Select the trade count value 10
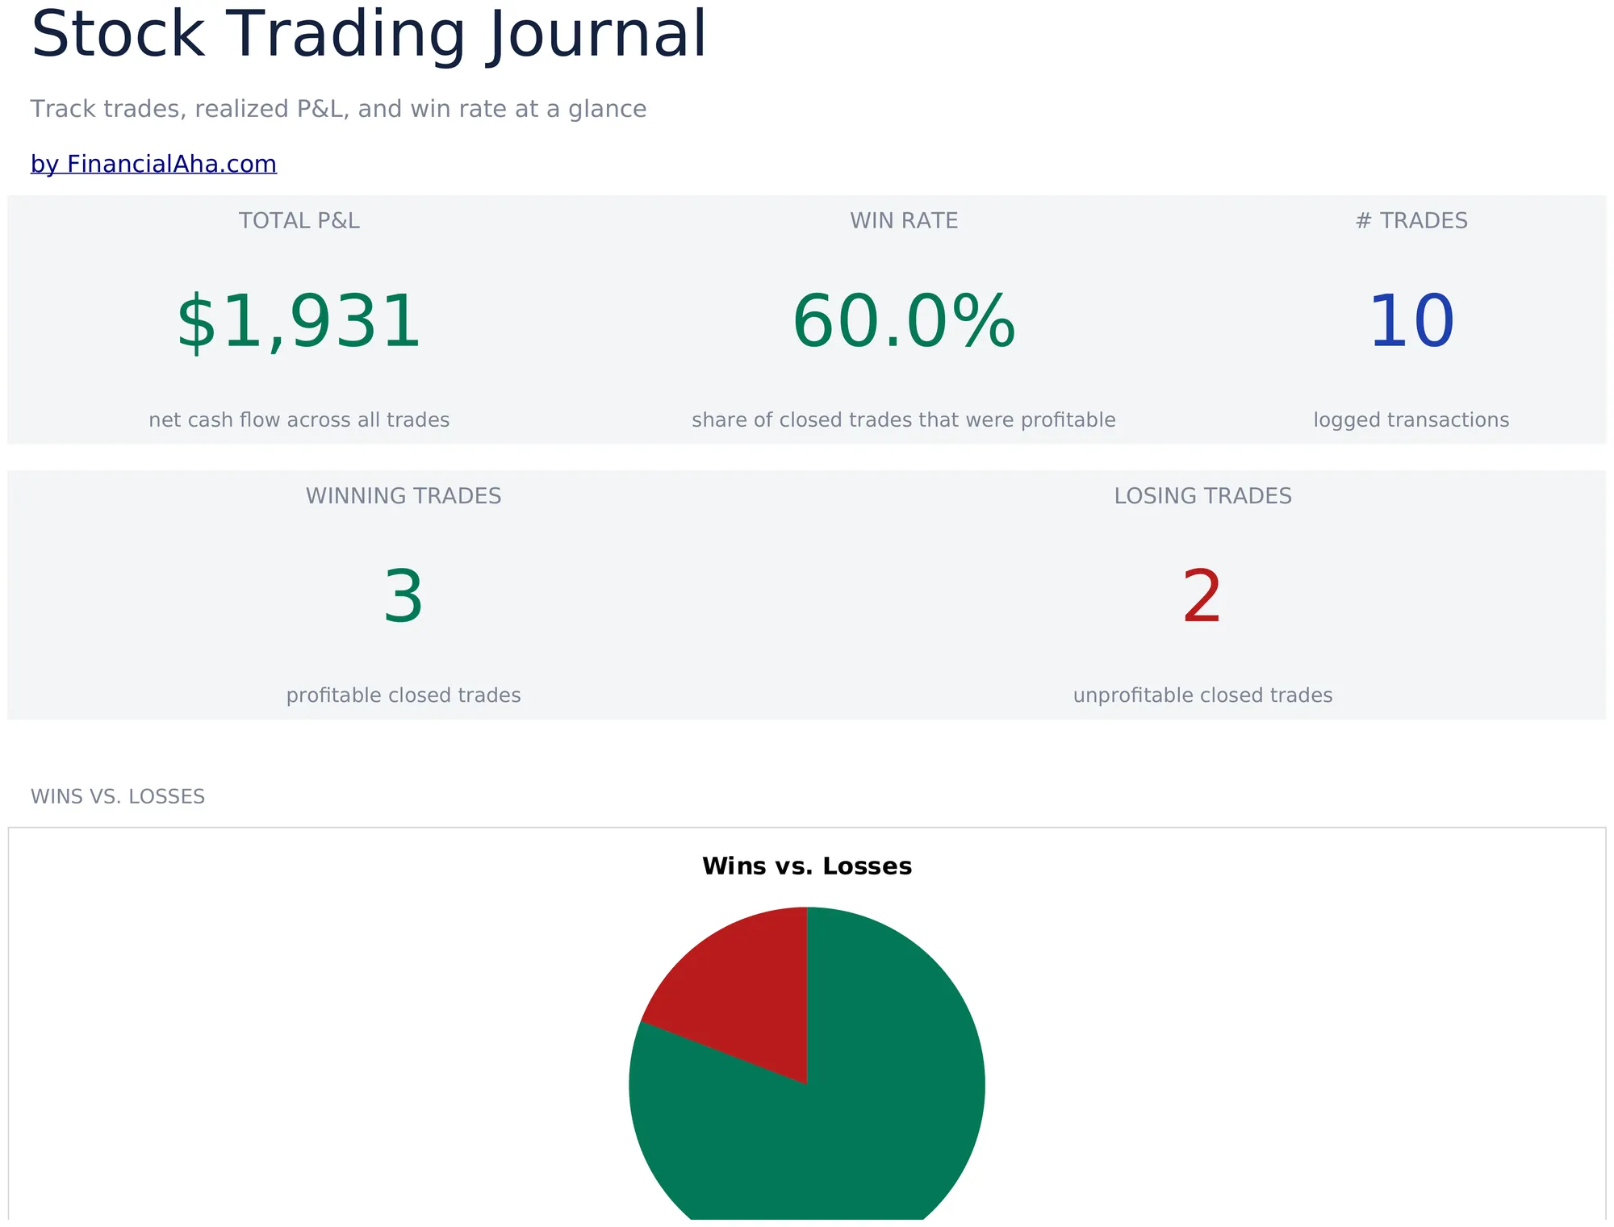The height and width of the screenshot is (1227, 1614). 1411,323
